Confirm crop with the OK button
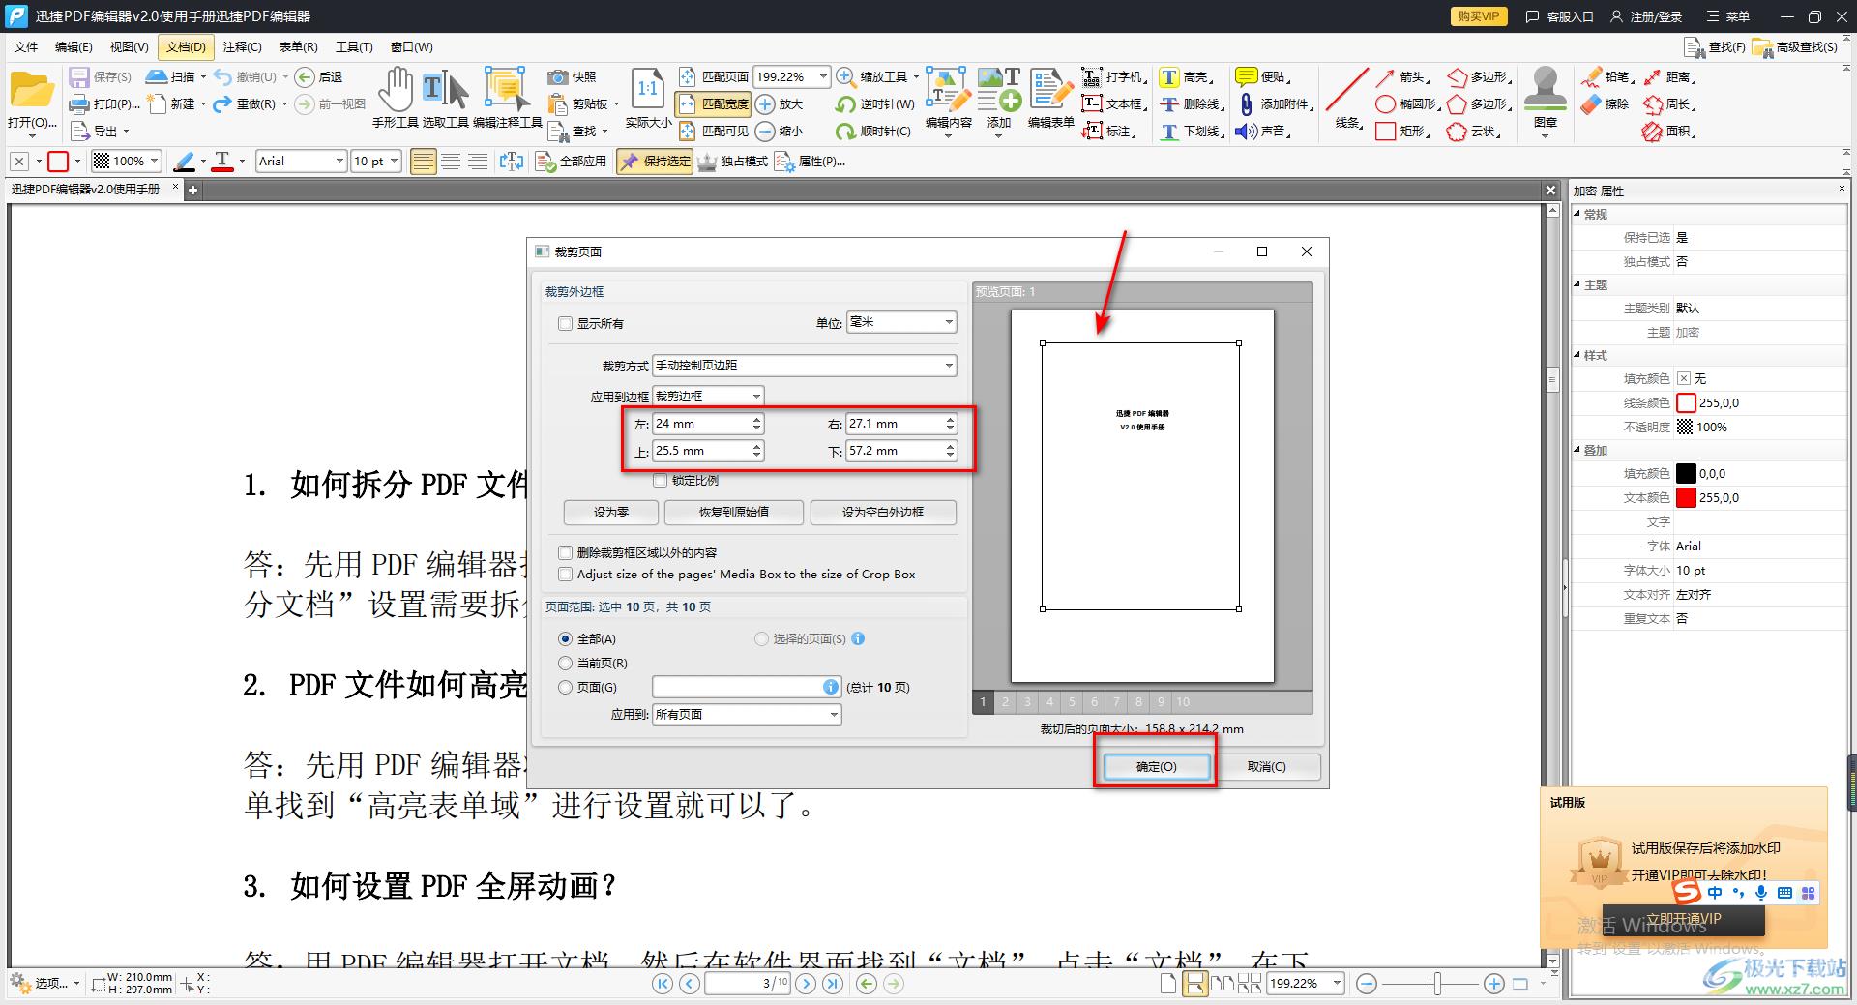The height and width of the screenshot is (1005, 1857). click(x=1156, y=767)
